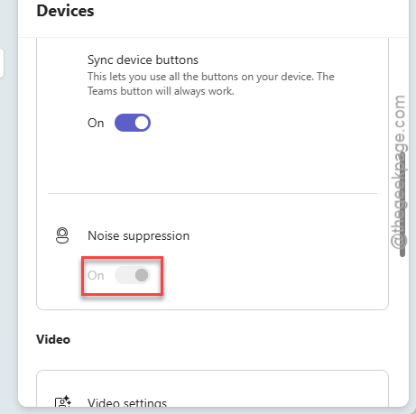Select the Sync device buttons heading
Viewport: 416px width, 414px height.
pos(143,60)
